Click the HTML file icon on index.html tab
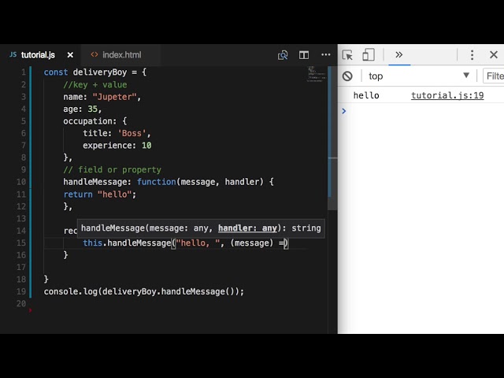 tap(94, 54)
